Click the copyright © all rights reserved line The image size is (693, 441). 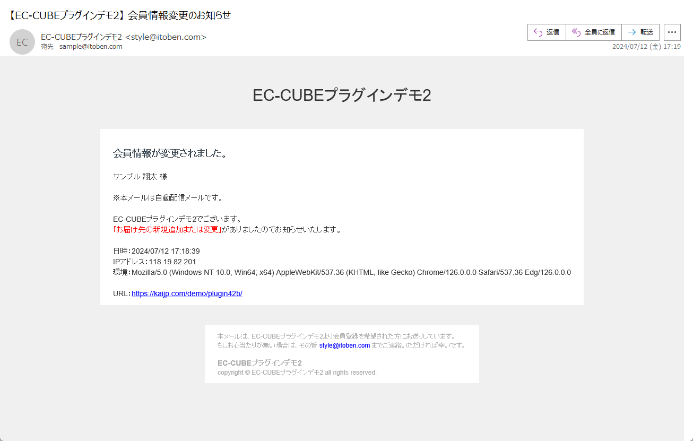click(x=297, y=373)
